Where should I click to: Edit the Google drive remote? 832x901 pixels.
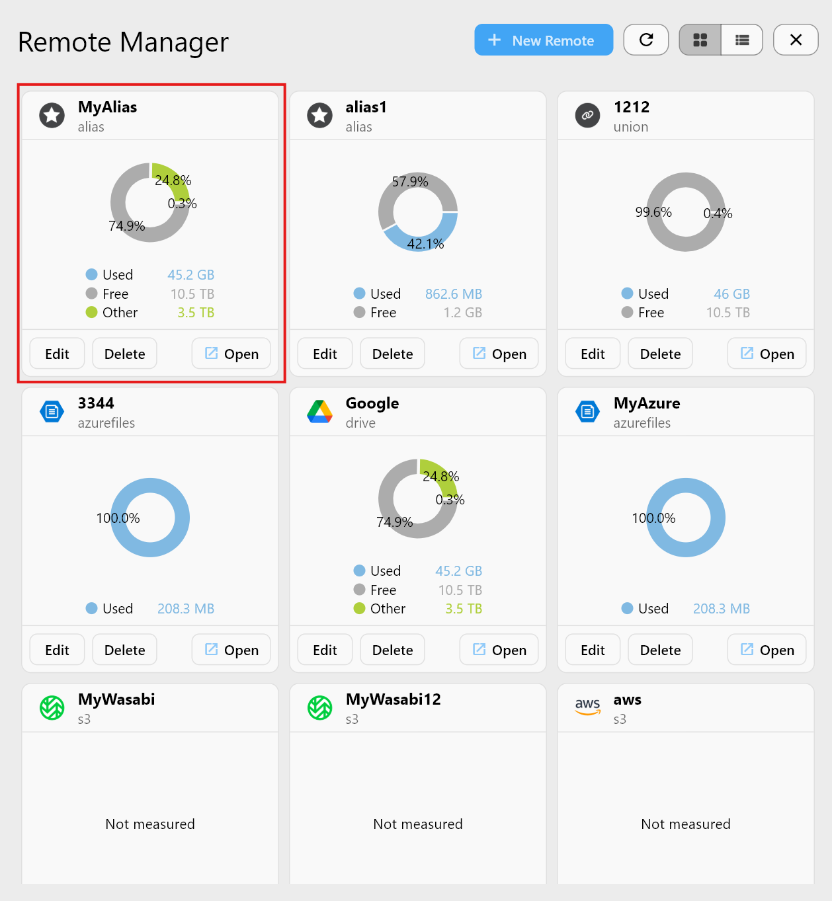325,649
